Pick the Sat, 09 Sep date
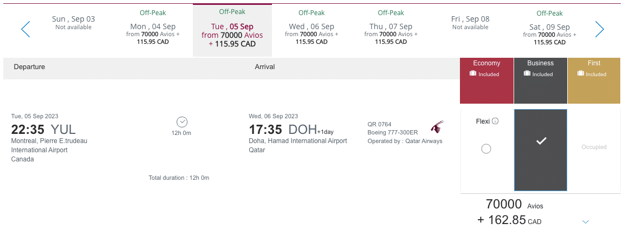 point(549,30)
